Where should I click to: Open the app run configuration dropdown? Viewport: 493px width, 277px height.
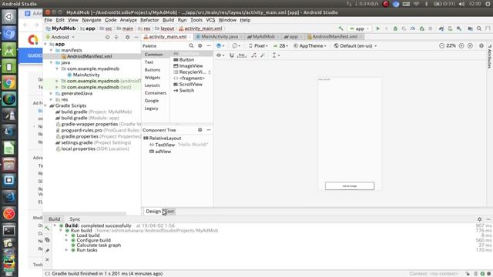tap(360, 28)
